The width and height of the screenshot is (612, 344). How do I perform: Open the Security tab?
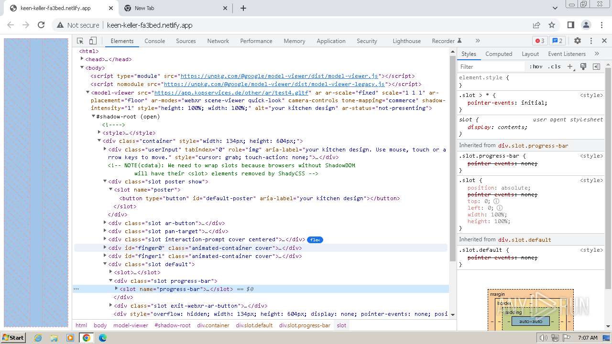(x=367, y=41)
